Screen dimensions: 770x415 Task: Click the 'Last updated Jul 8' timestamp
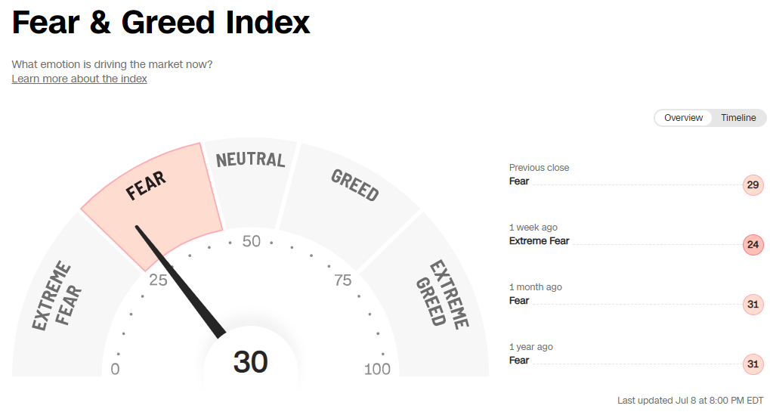[690, 401]
